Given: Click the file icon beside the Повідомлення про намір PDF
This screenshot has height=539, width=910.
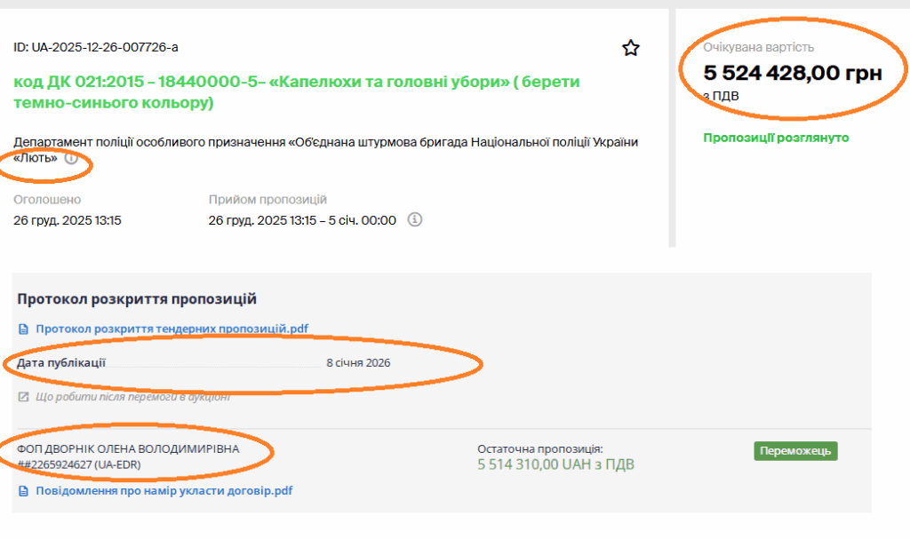Looking at the screenshot, I should point(24,490).
